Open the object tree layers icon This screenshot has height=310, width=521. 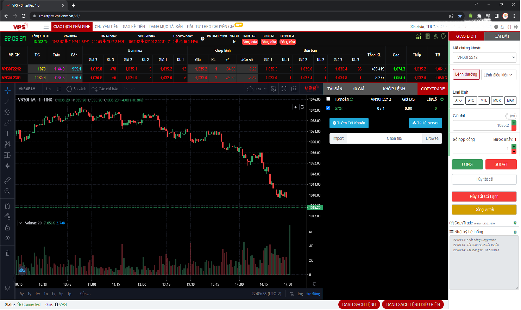7,288
